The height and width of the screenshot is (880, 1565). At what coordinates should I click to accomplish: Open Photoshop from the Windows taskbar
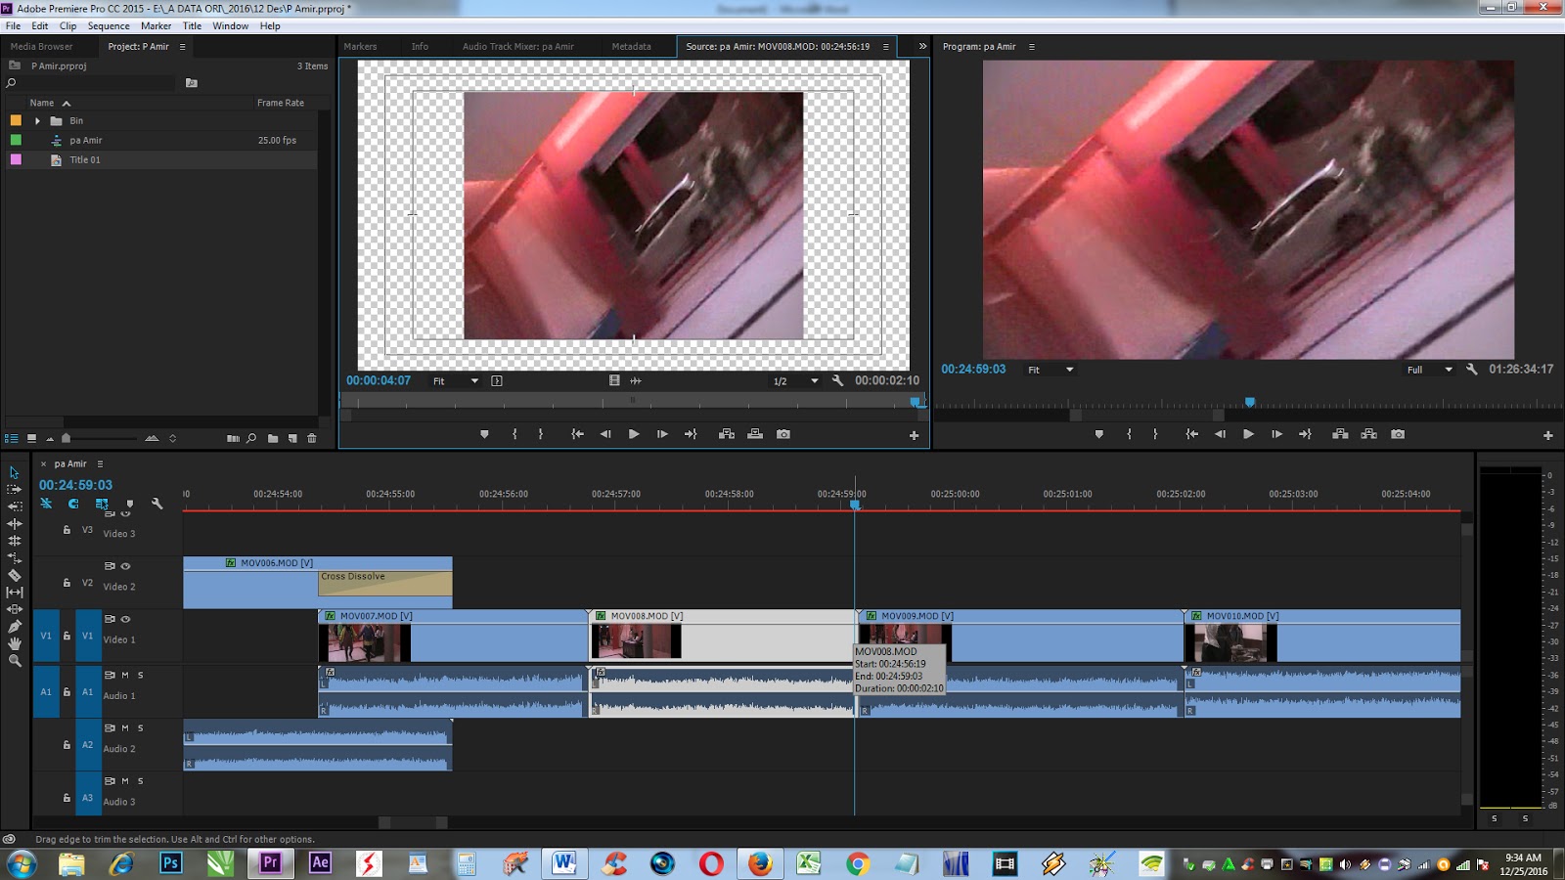click(x=171, y=863)
